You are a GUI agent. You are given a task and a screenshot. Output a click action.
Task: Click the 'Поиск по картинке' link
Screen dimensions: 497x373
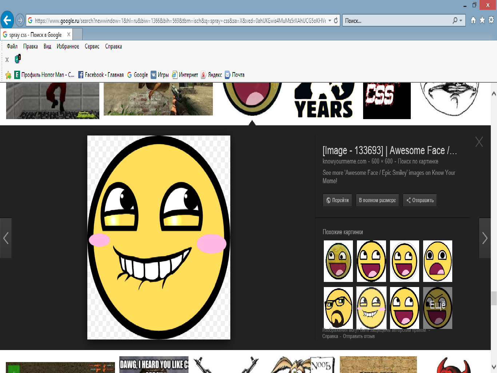(418, 161)
